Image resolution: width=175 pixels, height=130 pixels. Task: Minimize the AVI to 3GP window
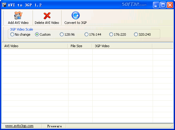tap(156, 5)
